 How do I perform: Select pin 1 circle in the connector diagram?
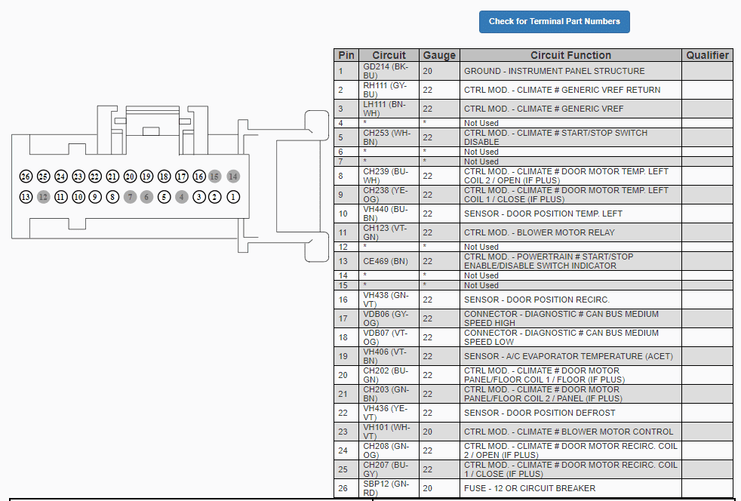(x=233, y=197)
